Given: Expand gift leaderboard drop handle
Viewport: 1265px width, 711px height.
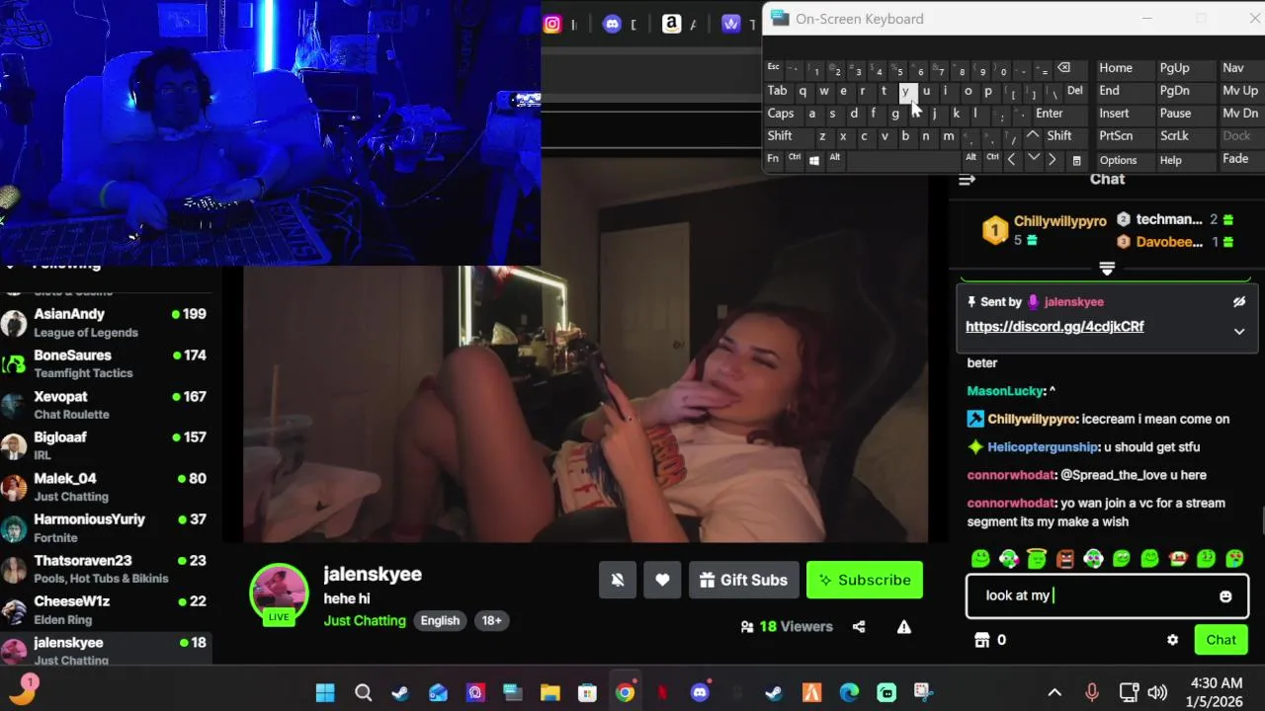Looking at the screenshot, I should point(1107,269).
